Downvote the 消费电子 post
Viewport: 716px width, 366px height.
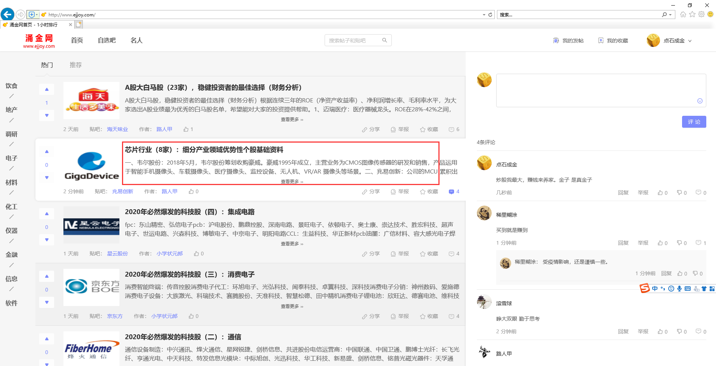click(x=47, y=302)
